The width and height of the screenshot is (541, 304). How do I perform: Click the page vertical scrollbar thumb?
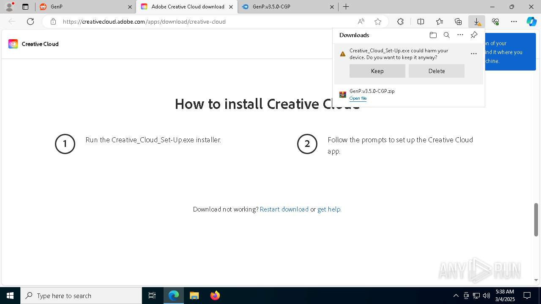click(536, 220)
